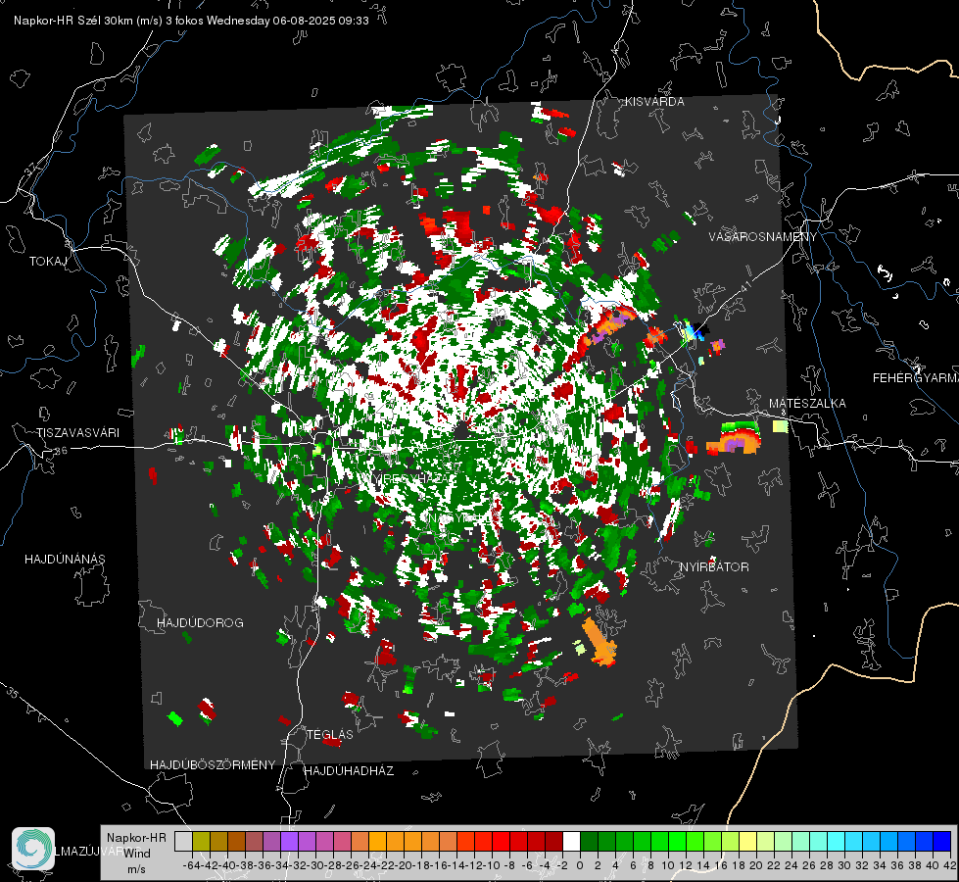Viewport: 959px width, 882px height.
Task: Pick the bright red swatch between -10 and -8
Action: (501, 841)
